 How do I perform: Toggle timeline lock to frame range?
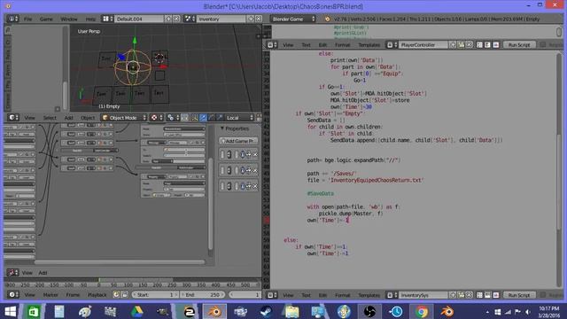coord(124,295)
